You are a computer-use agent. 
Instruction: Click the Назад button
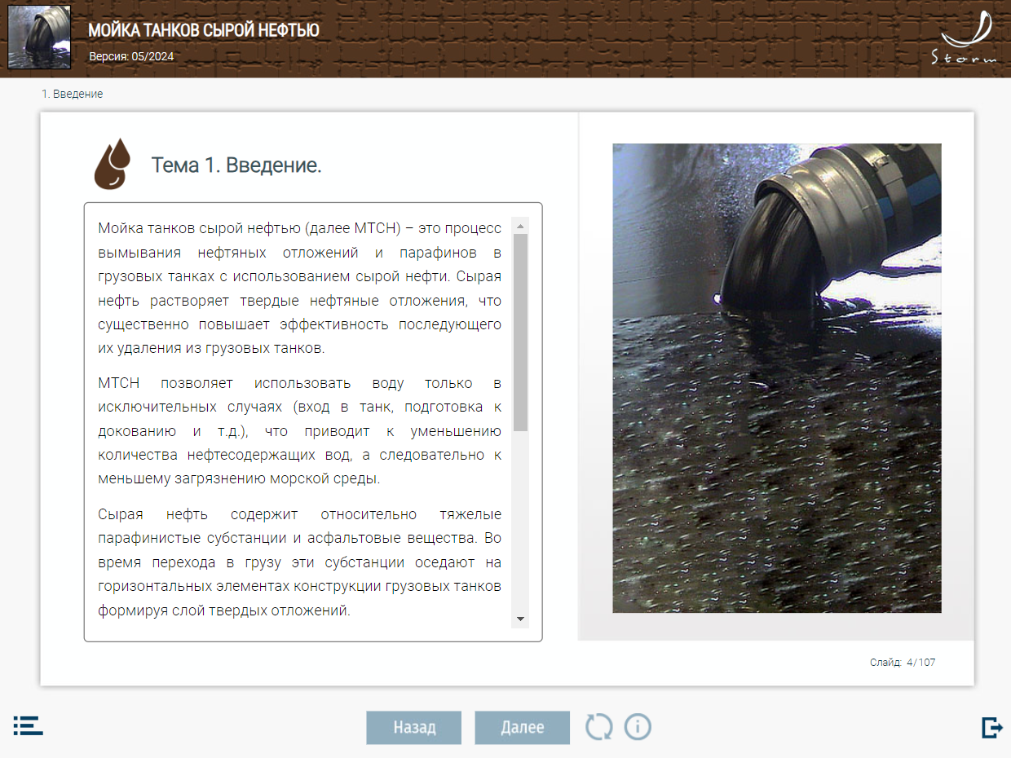(414, 728)
